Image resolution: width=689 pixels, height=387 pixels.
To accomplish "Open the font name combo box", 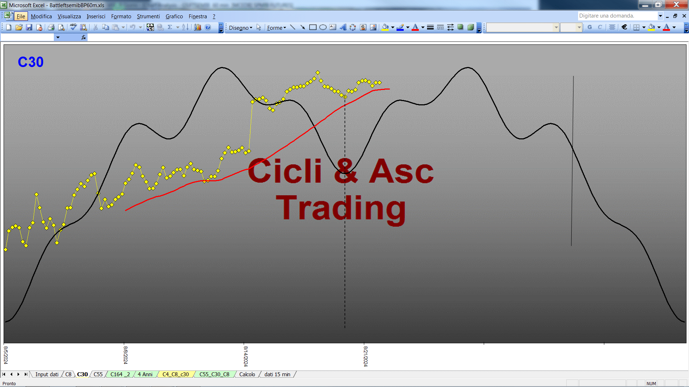I will click(x=523, y=27).
